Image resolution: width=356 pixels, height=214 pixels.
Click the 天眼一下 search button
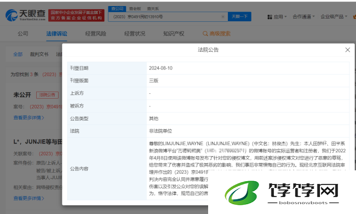(239, 16)
